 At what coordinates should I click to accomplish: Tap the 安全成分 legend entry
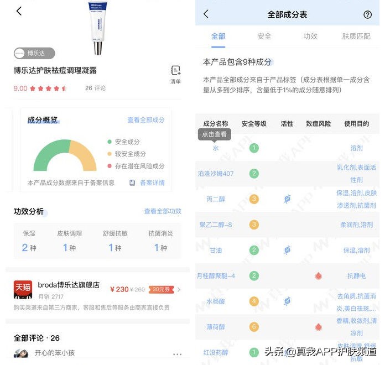(x=124, y=142)
